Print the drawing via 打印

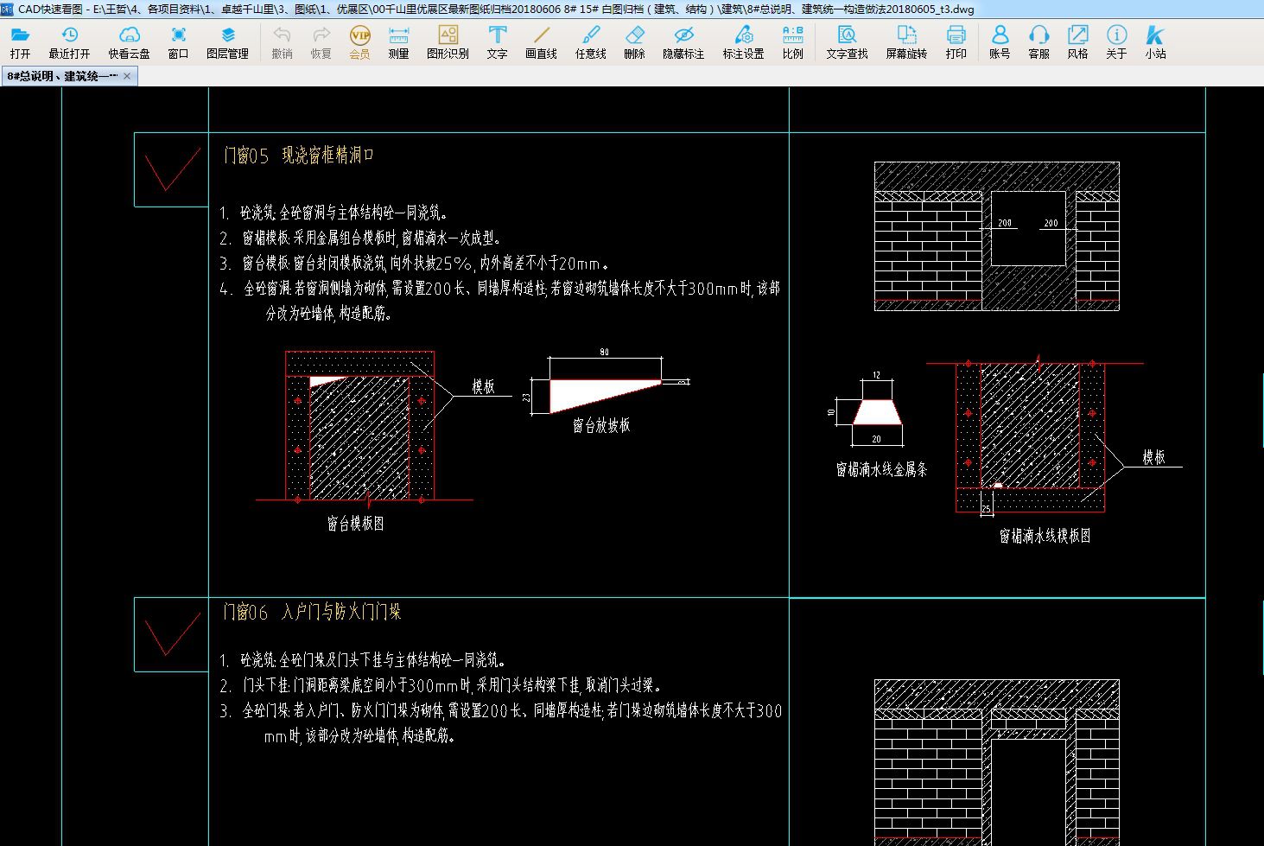956,42
